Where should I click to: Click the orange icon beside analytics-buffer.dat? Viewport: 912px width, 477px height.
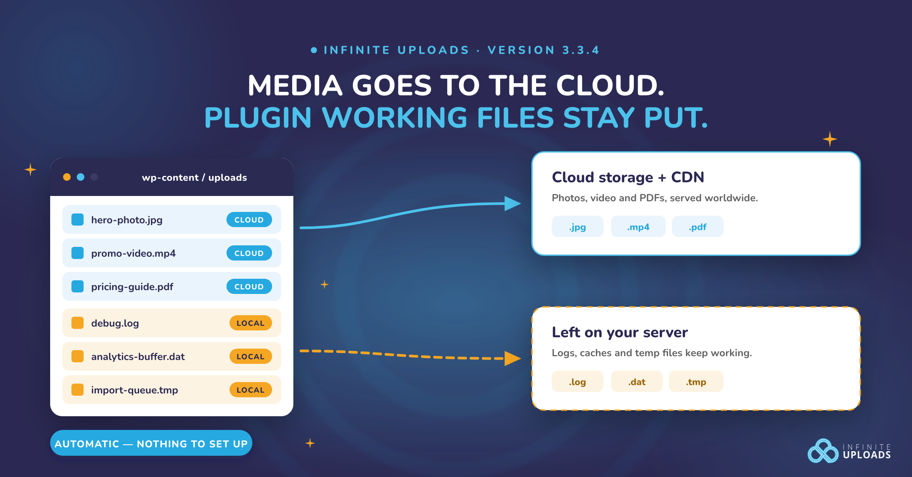(x=78, y=356)
